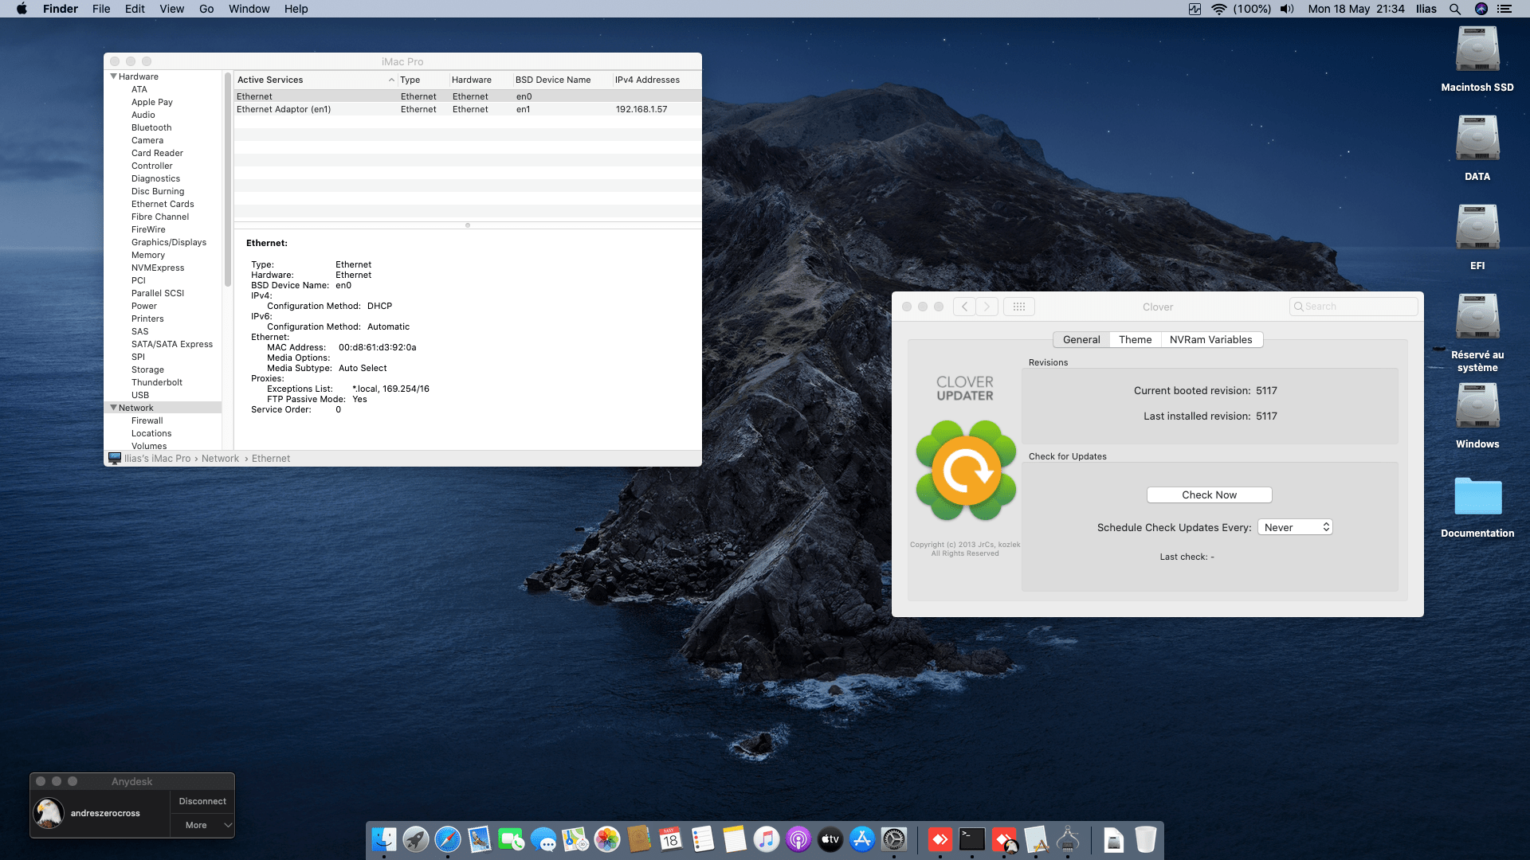The width and height of the screenshot is (1530, 860).
Task: Open Mail stamp icon in Dock
Action: point(480,839)
